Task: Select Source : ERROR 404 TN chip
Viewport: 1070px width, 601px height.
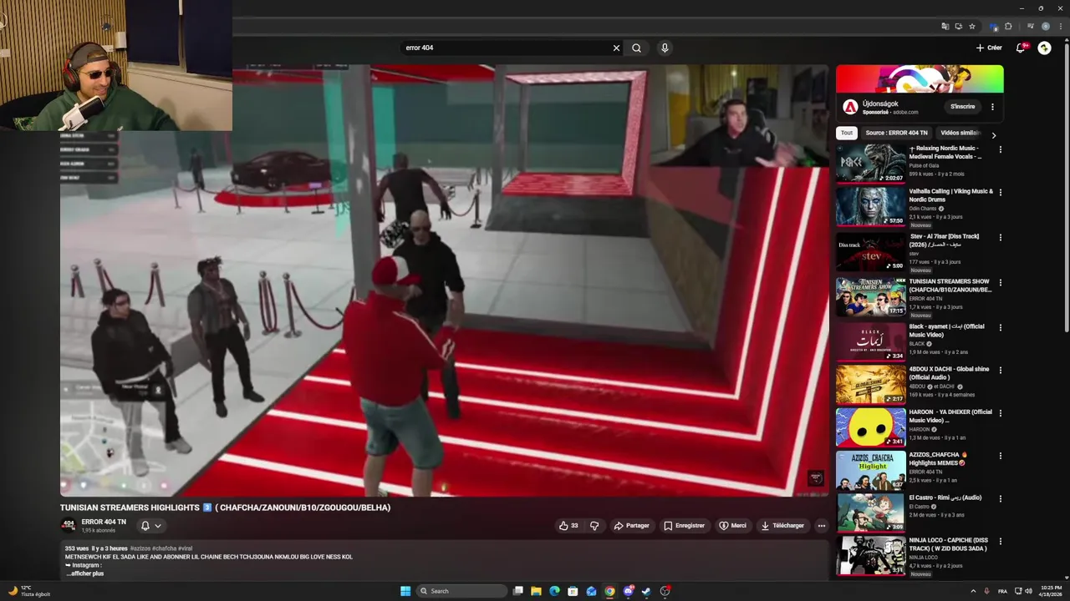Action: coord(896,133)
